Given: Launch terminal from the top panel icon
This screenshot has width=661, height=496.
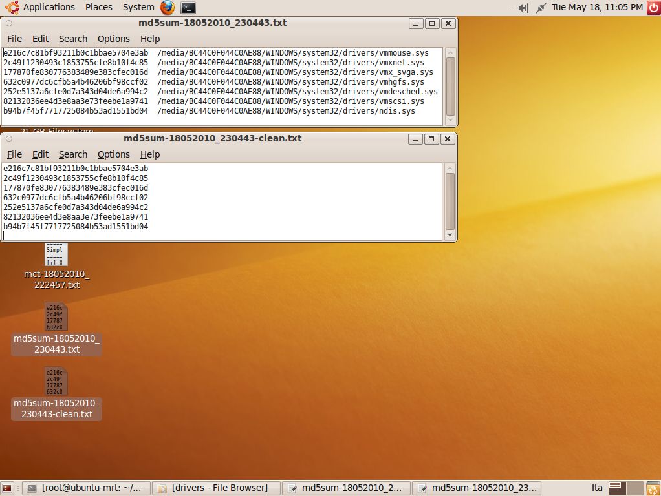Looking at the screenshot, I should click(x=188, y=7).
